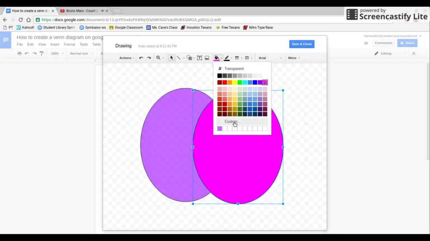Open the Line tool dropdown arrow
Image resolution: width=430 pixels, height=241 pixels.
coord(184,58)
